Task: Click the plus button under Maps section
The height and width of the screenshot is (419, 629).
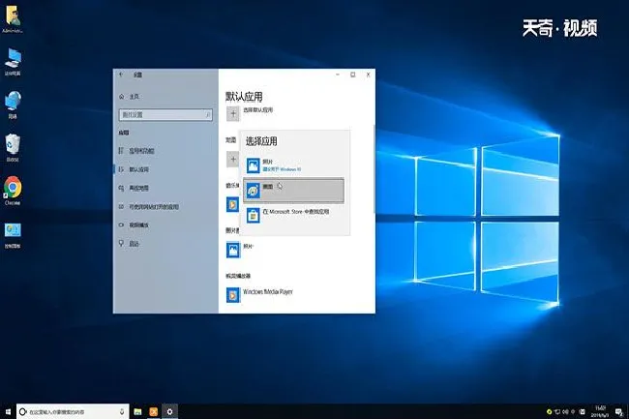Action: click(x=233, y=159)
